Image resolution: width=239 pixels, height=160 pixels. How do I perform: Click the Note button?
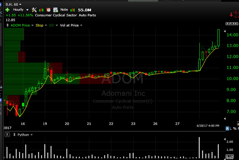coord(64,10)
